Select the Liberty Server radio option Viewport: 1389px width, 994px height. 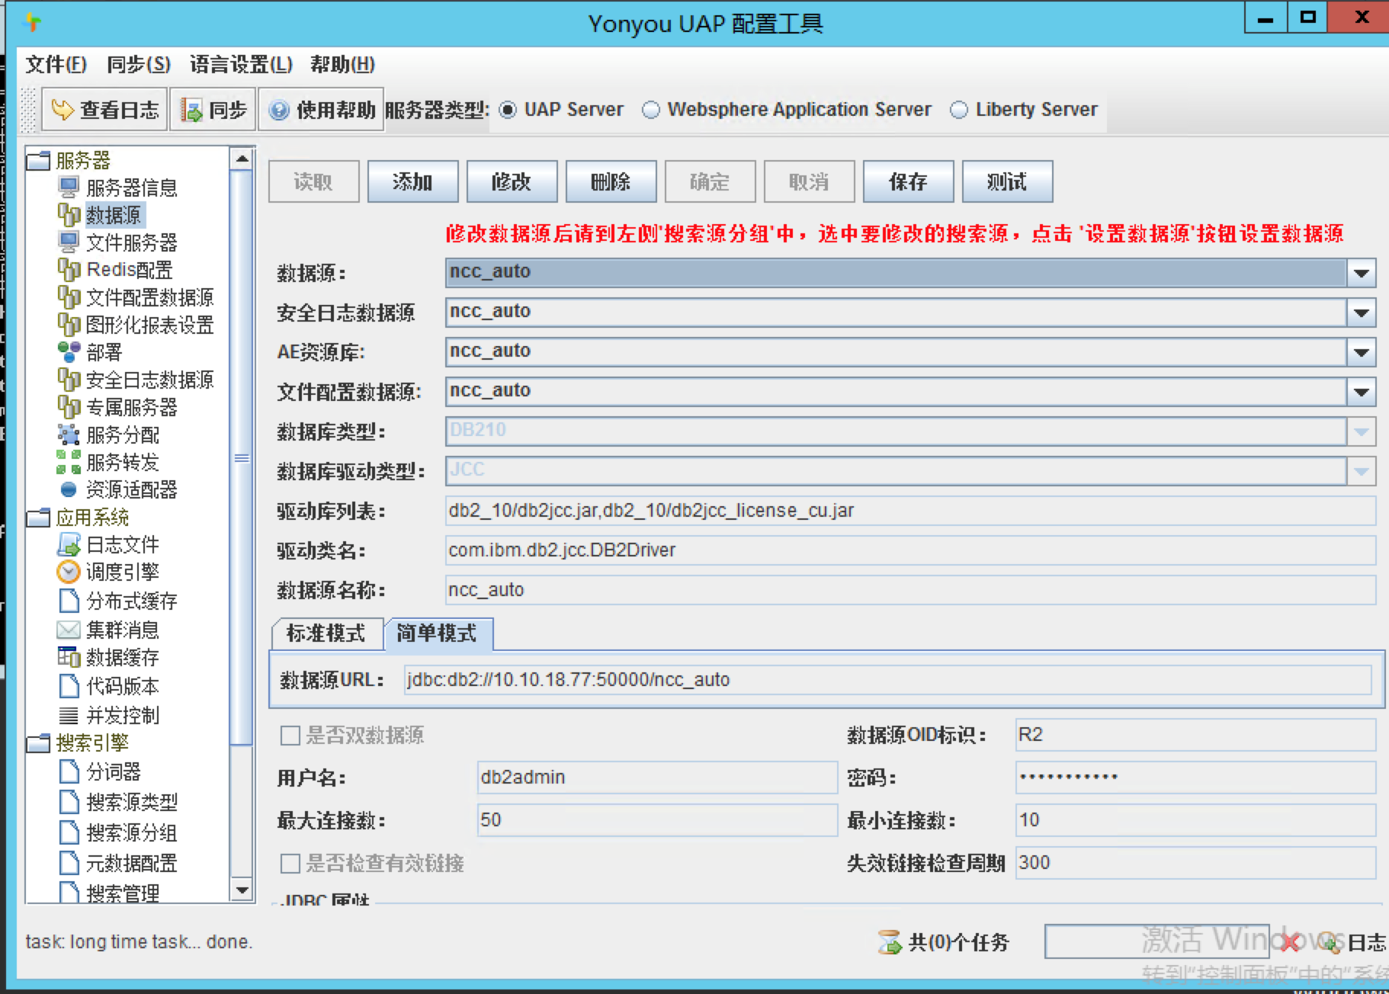click(959, 111)
